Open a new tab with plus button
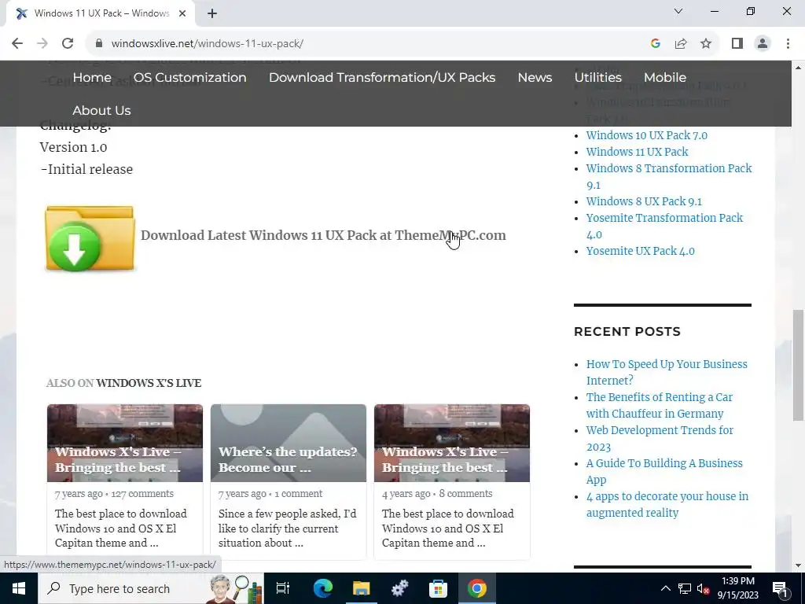 coord(212,13)
